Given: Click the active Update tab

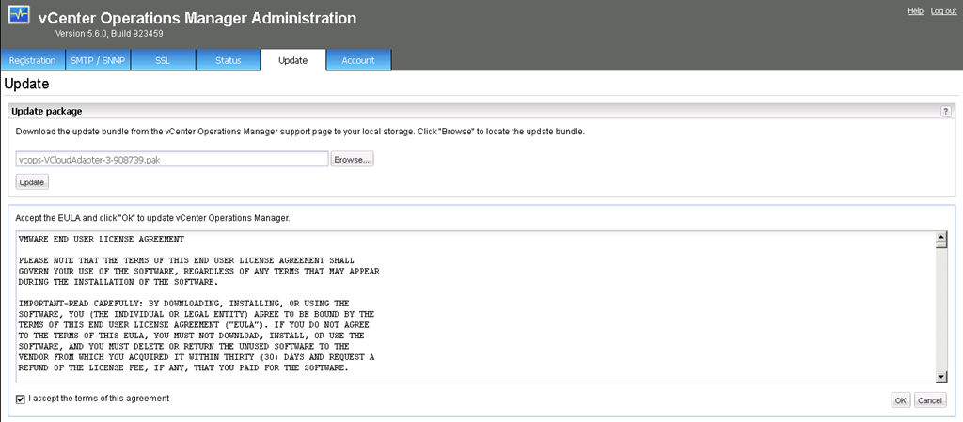Looking at the screenshot, I should pyautogui.click(x=292, y=61).
